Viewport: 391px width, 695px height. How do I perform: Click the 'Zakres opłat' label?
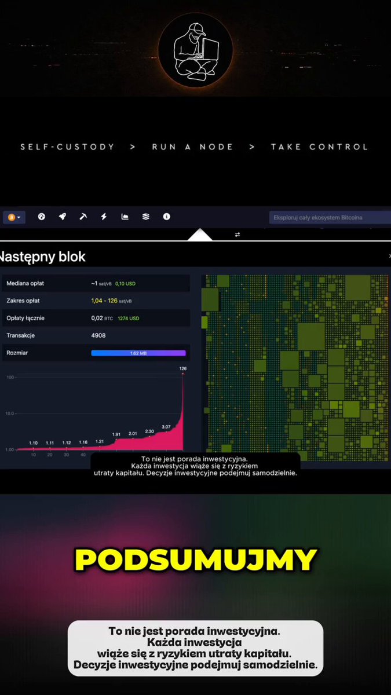(x=23, y=301)
